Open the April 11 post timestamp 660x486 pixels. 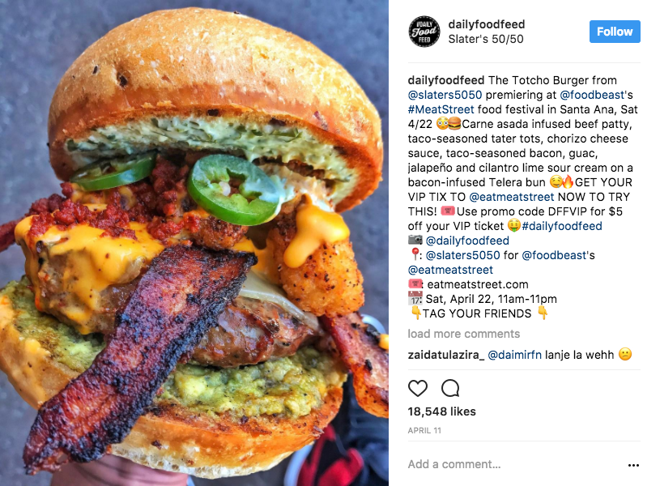pyautogui.click(x=424, y=430)
